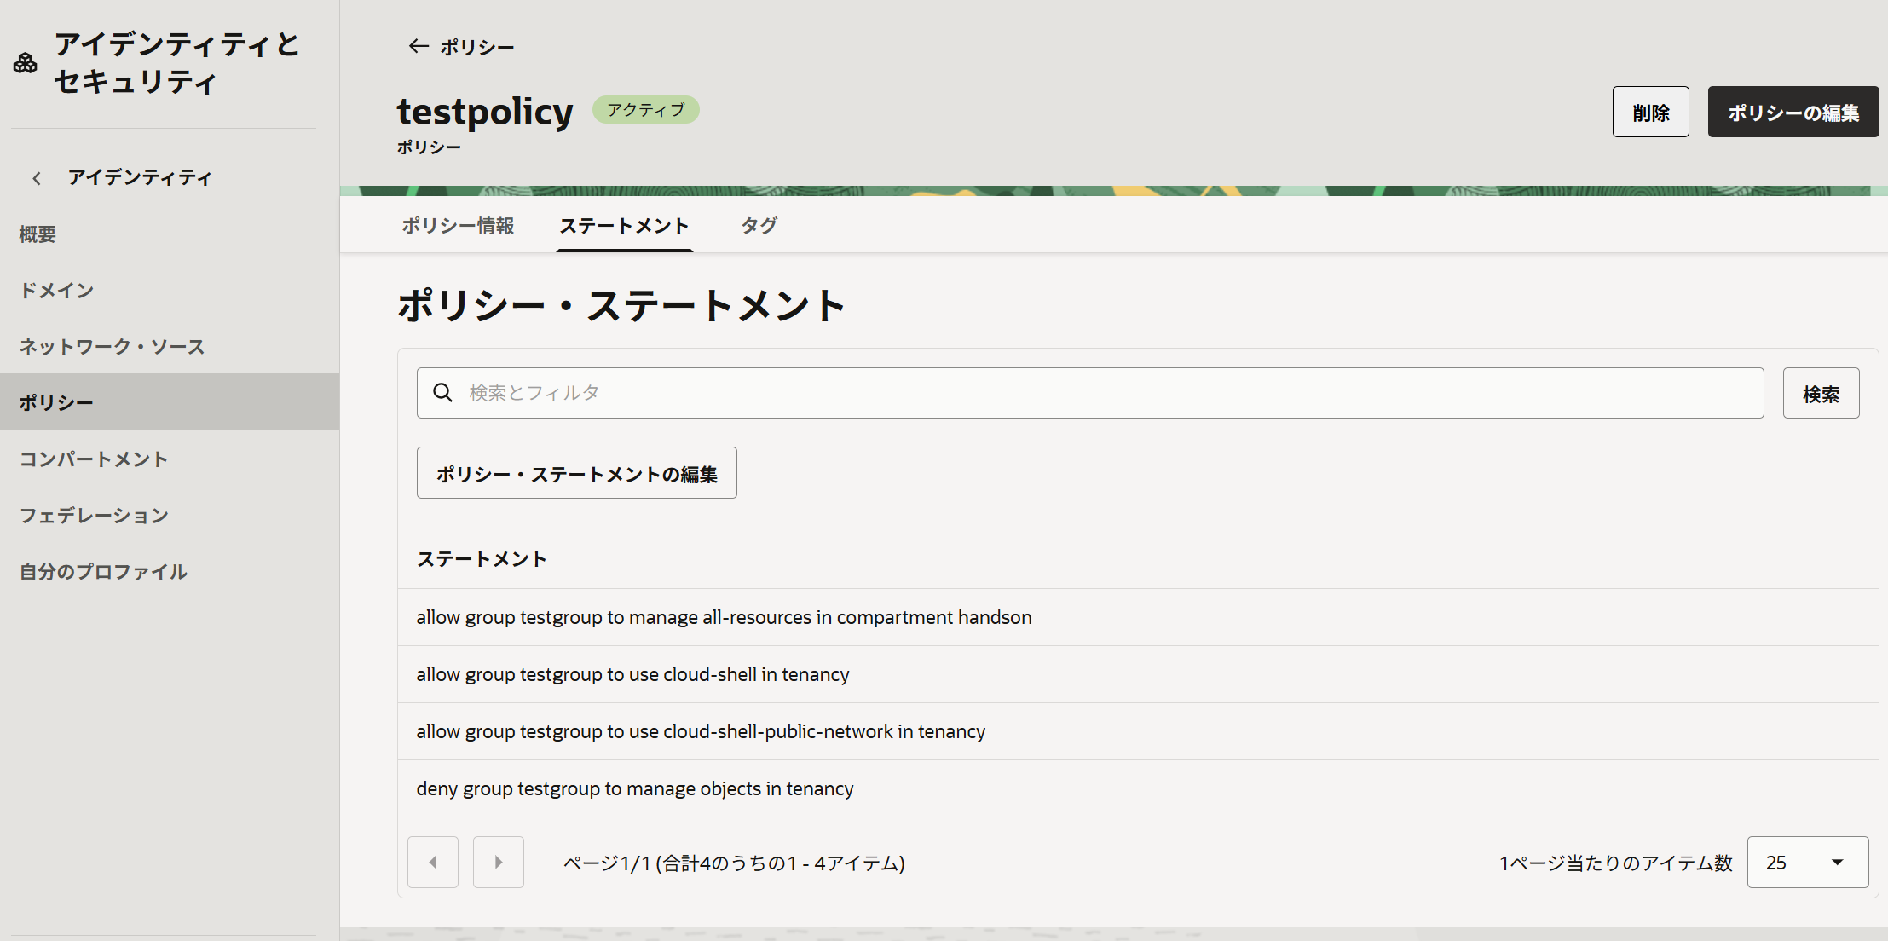Click the left chevron beside アイデンティティ

click(37, 178)
